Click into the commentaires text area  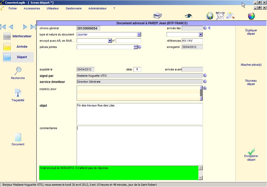[x=139, y=145]
